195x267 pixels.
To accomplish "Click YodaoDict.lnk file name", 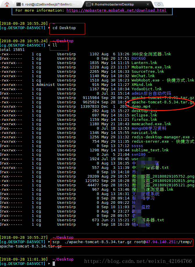I will [x=146, y=89].
